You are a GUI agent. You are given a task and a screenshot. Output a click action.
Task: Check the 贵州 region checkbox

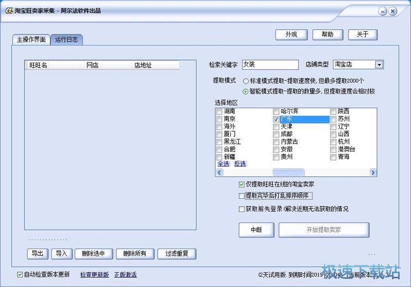pos(276,157)
